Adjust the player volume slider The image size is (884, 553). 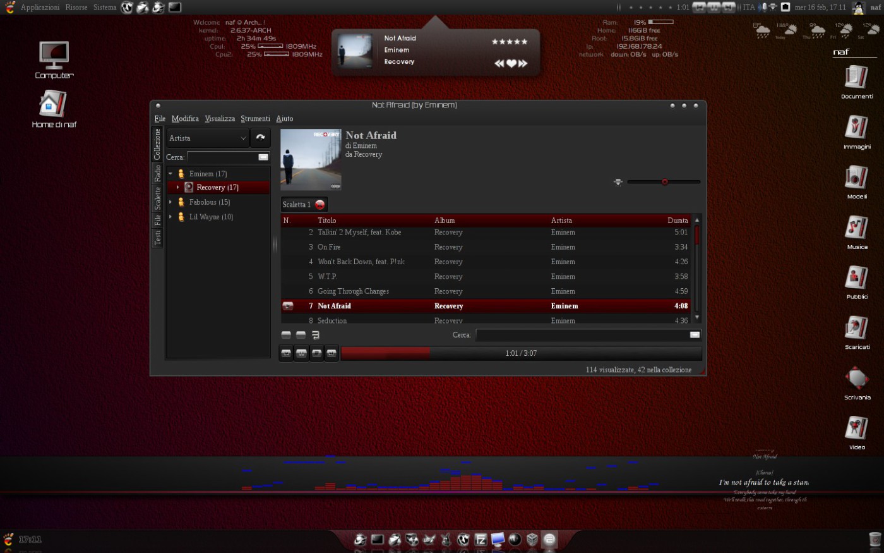(x=664, y=182)
